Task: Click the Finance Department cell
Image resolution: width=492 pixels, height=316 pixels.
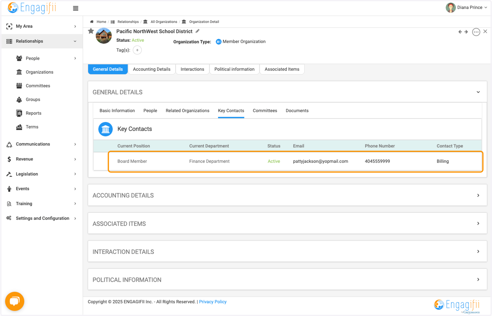Action: [210, 161]
